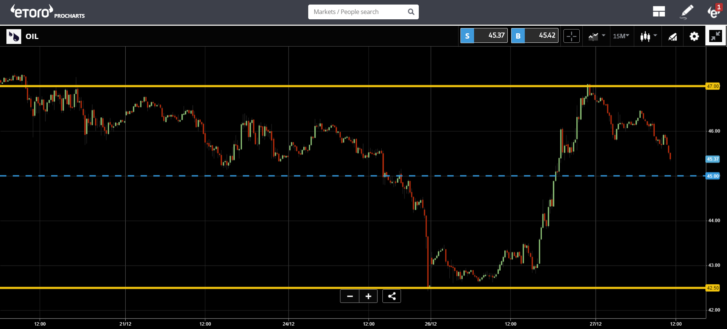The height and width of the screenshot is (329, 727).
Task: Expand the compare studies dropdown
Action: (596, 36)
